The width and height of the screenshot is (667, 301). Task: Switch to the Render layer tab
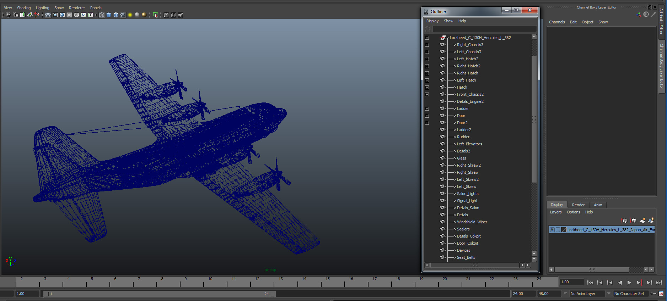pos(578,205)
